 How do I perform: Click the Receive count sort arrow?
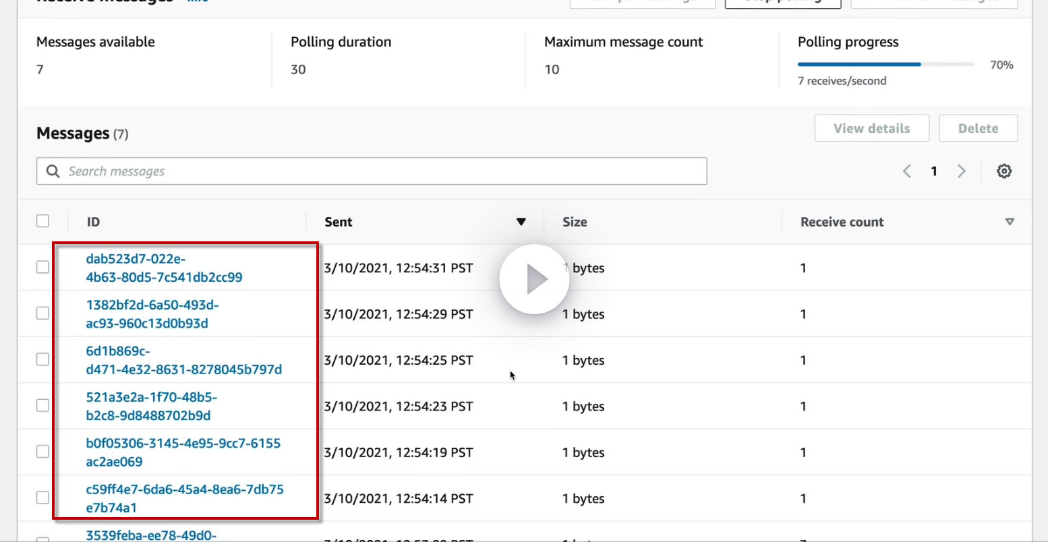1009,222
